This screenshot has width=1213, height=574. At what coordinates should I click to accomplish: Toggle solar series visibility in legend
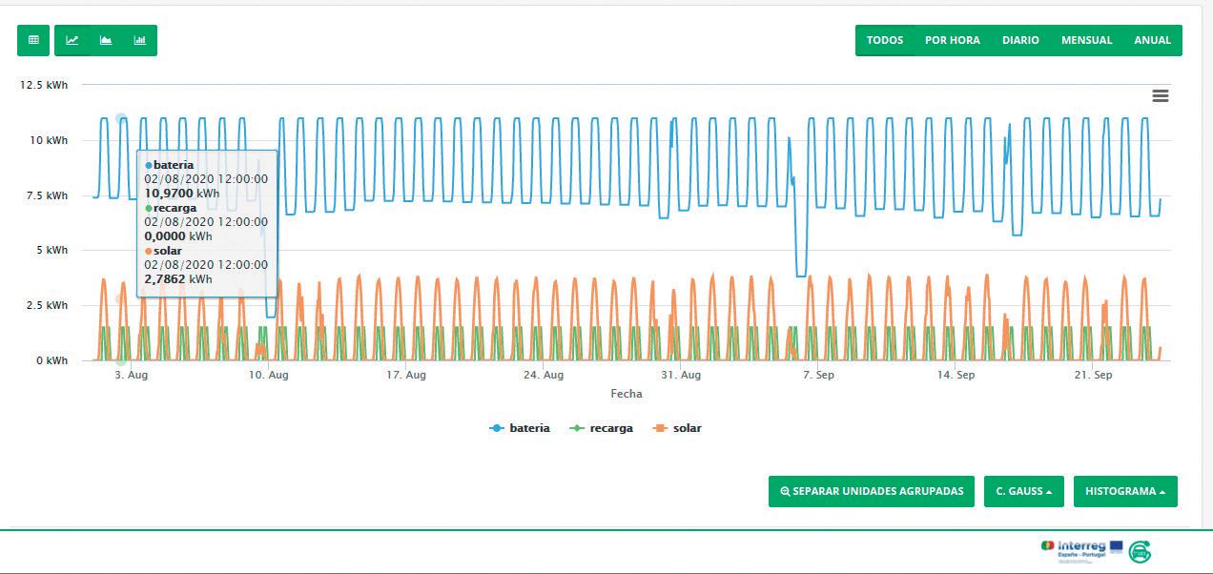677,428
